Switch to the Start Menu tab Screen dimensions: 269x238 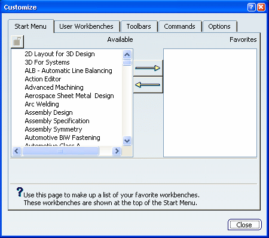coord(30,26)
